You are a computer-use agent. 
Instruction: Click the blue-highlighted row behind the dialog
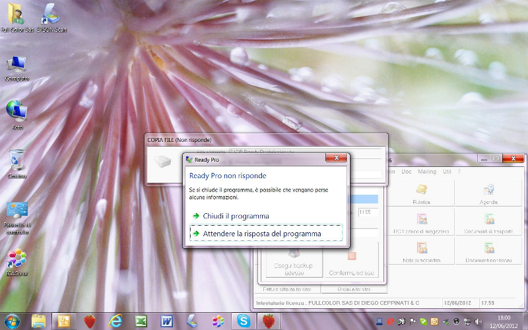(x=364, y=199)
